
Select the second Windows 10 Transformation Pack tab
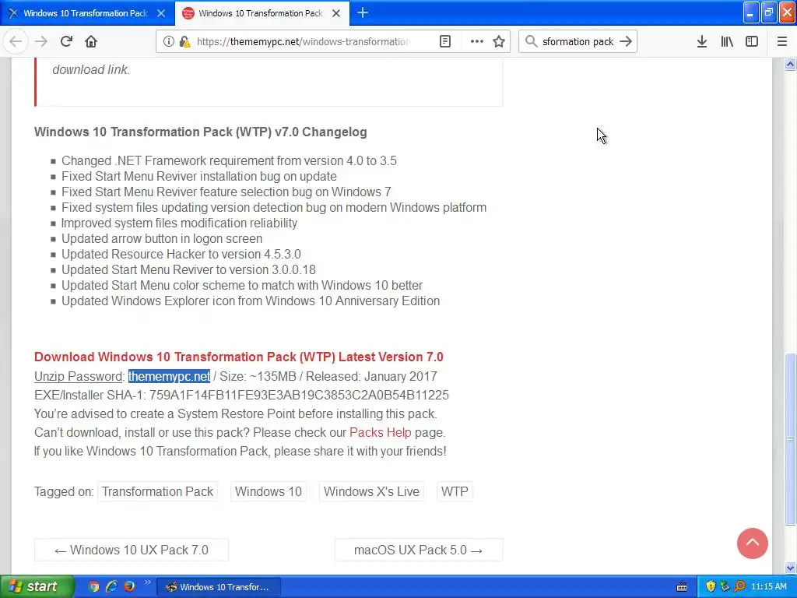point(260,13)
